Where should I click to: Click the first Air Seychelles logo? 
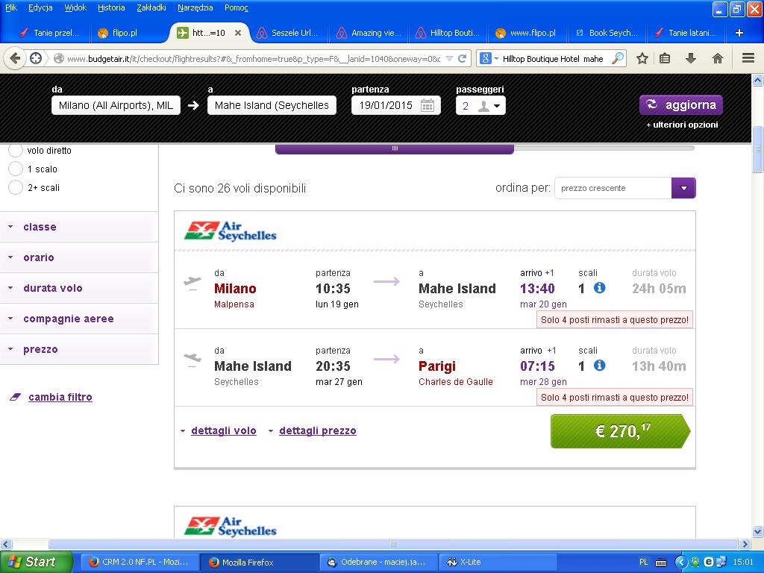[x=230, y=231]
